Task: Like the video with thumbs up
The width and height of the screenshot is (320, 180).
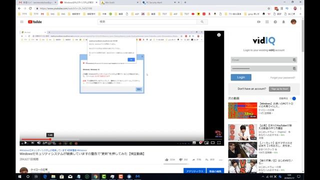Action: [x=166, y=159]
